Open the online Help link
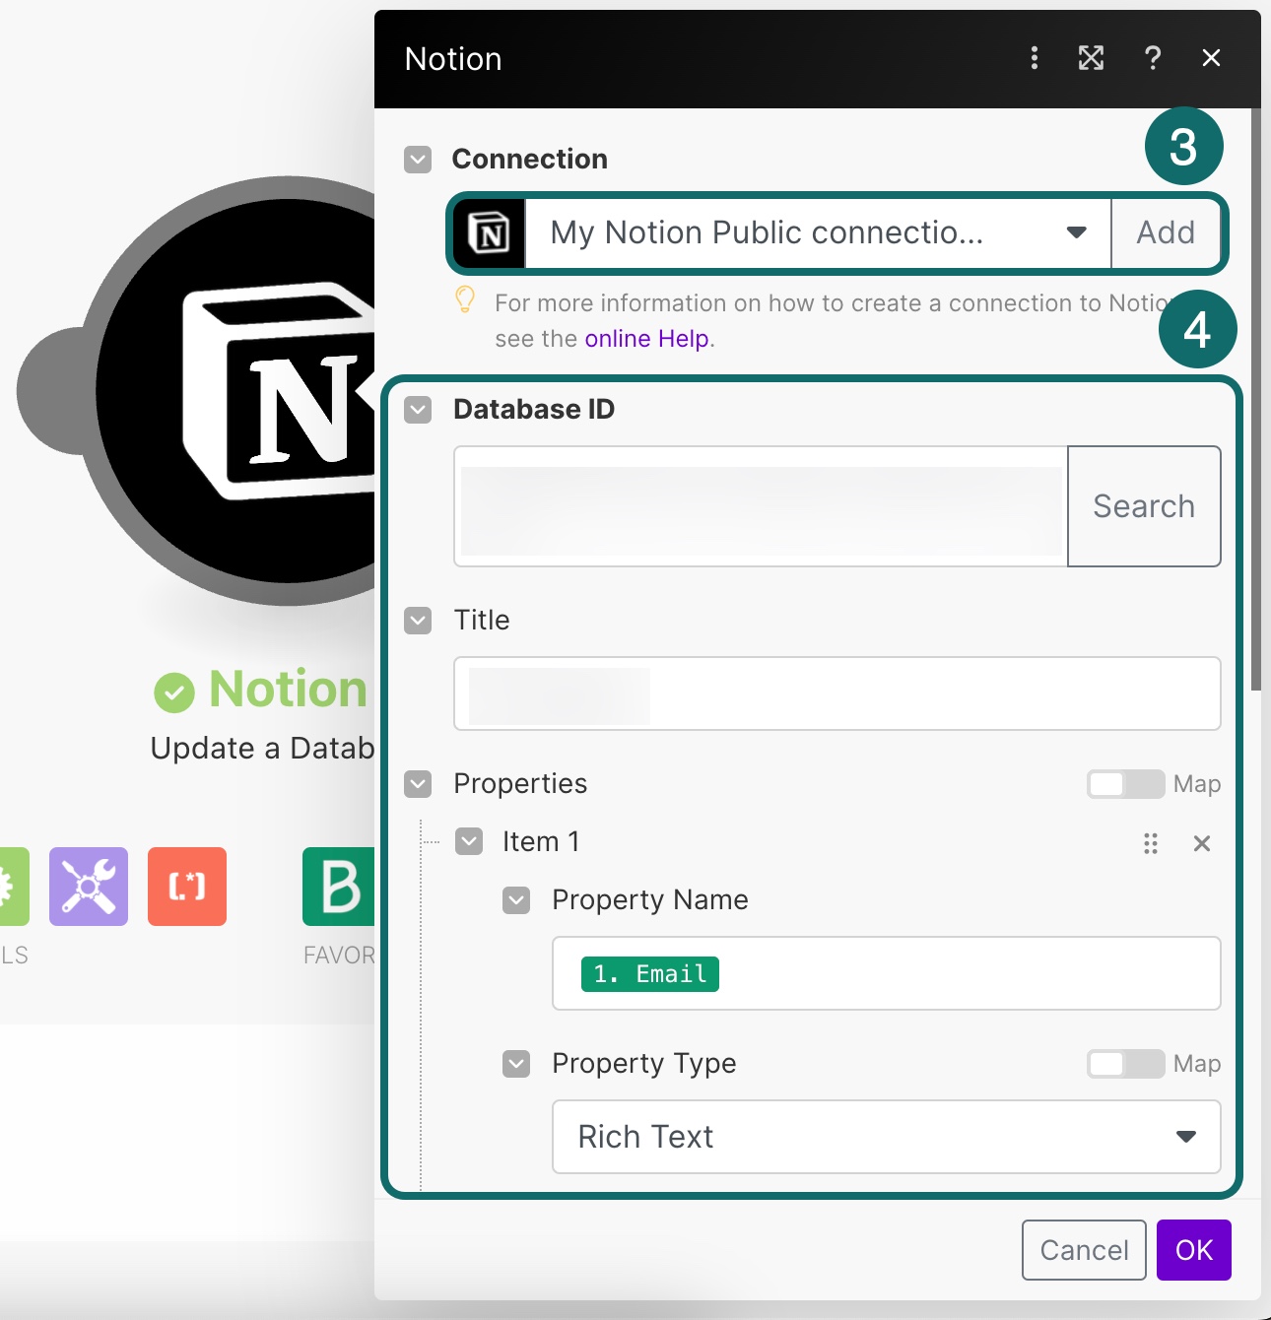Screen dimensions: 1271x1320 coord(646,338)
